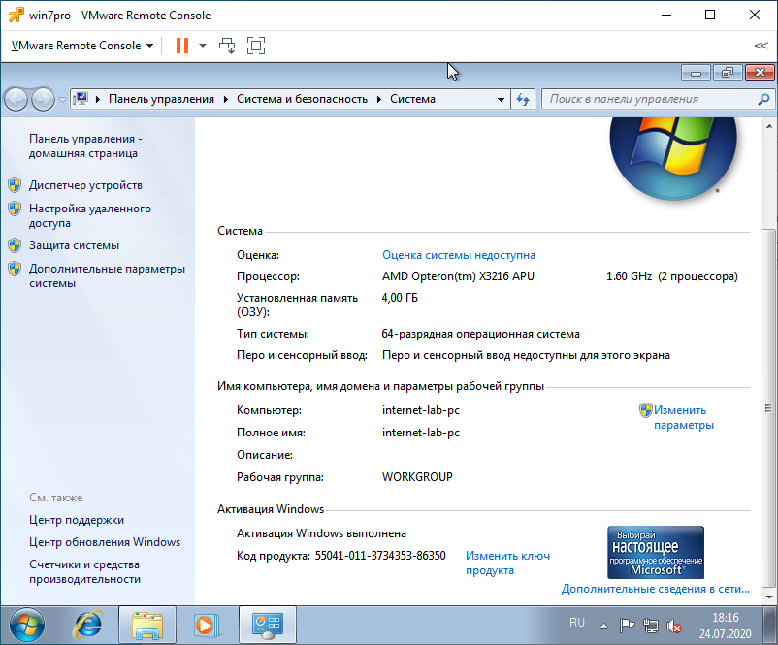Open the Action Center flag icon
This screenshot has height=645, width=778.
(627, 626)
